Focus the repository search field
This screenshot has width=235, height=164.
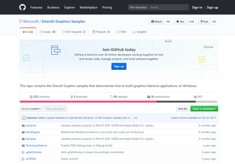168,7
